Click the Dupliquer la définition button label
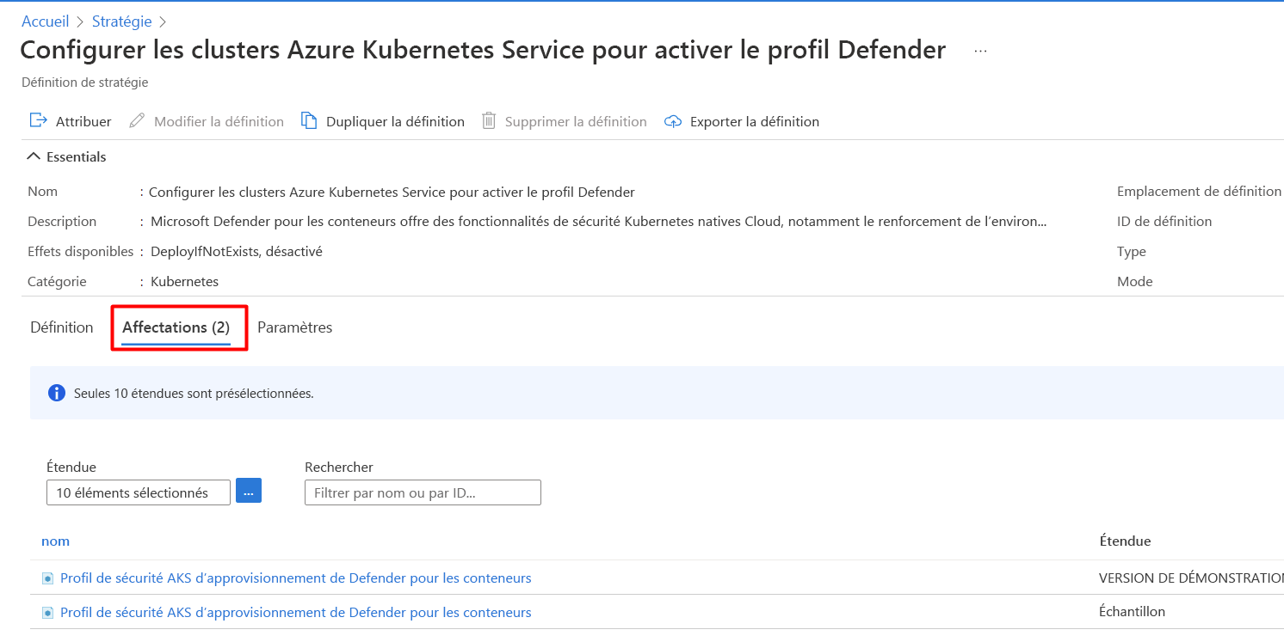Screen dimensions: 1284x642 (x=395, y=121)
